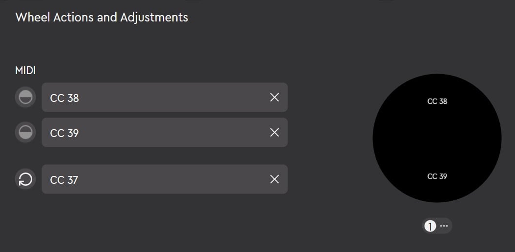Click the CC 38 text in the first field

(x=64, y=98)
